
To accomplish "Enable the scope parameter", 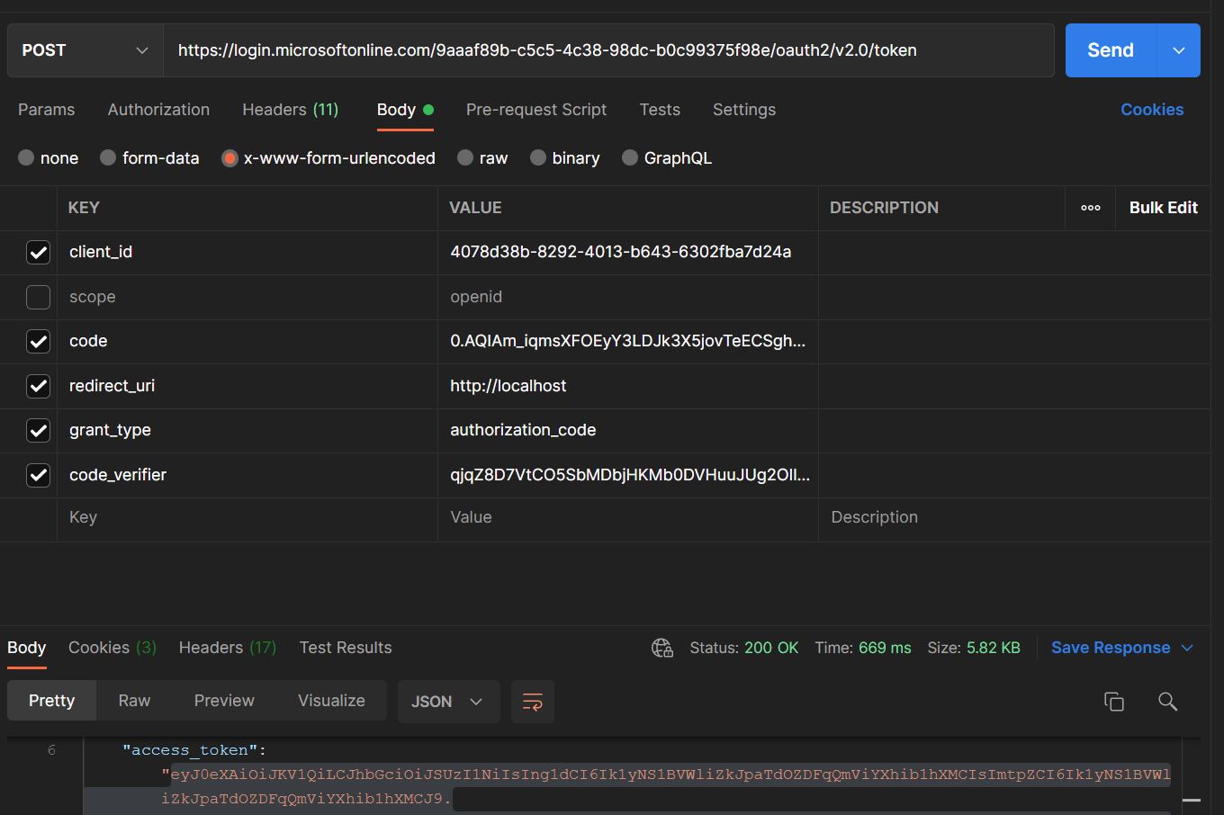I will click(x=38, y=297).
